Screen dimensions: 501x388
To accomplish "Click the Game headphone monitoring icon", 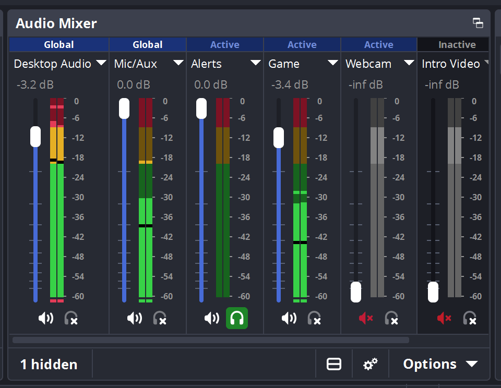I will [314, 318].
